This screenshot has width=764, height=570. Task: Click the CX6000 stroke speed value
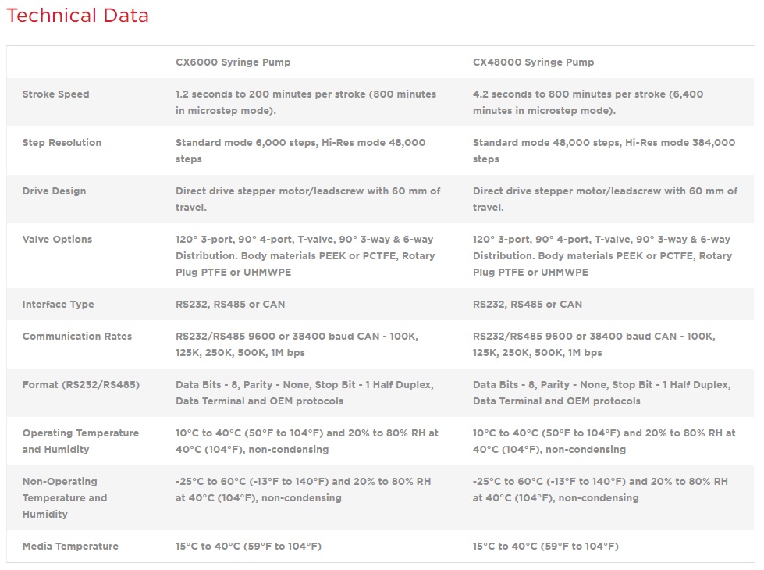tap(305, 102)
